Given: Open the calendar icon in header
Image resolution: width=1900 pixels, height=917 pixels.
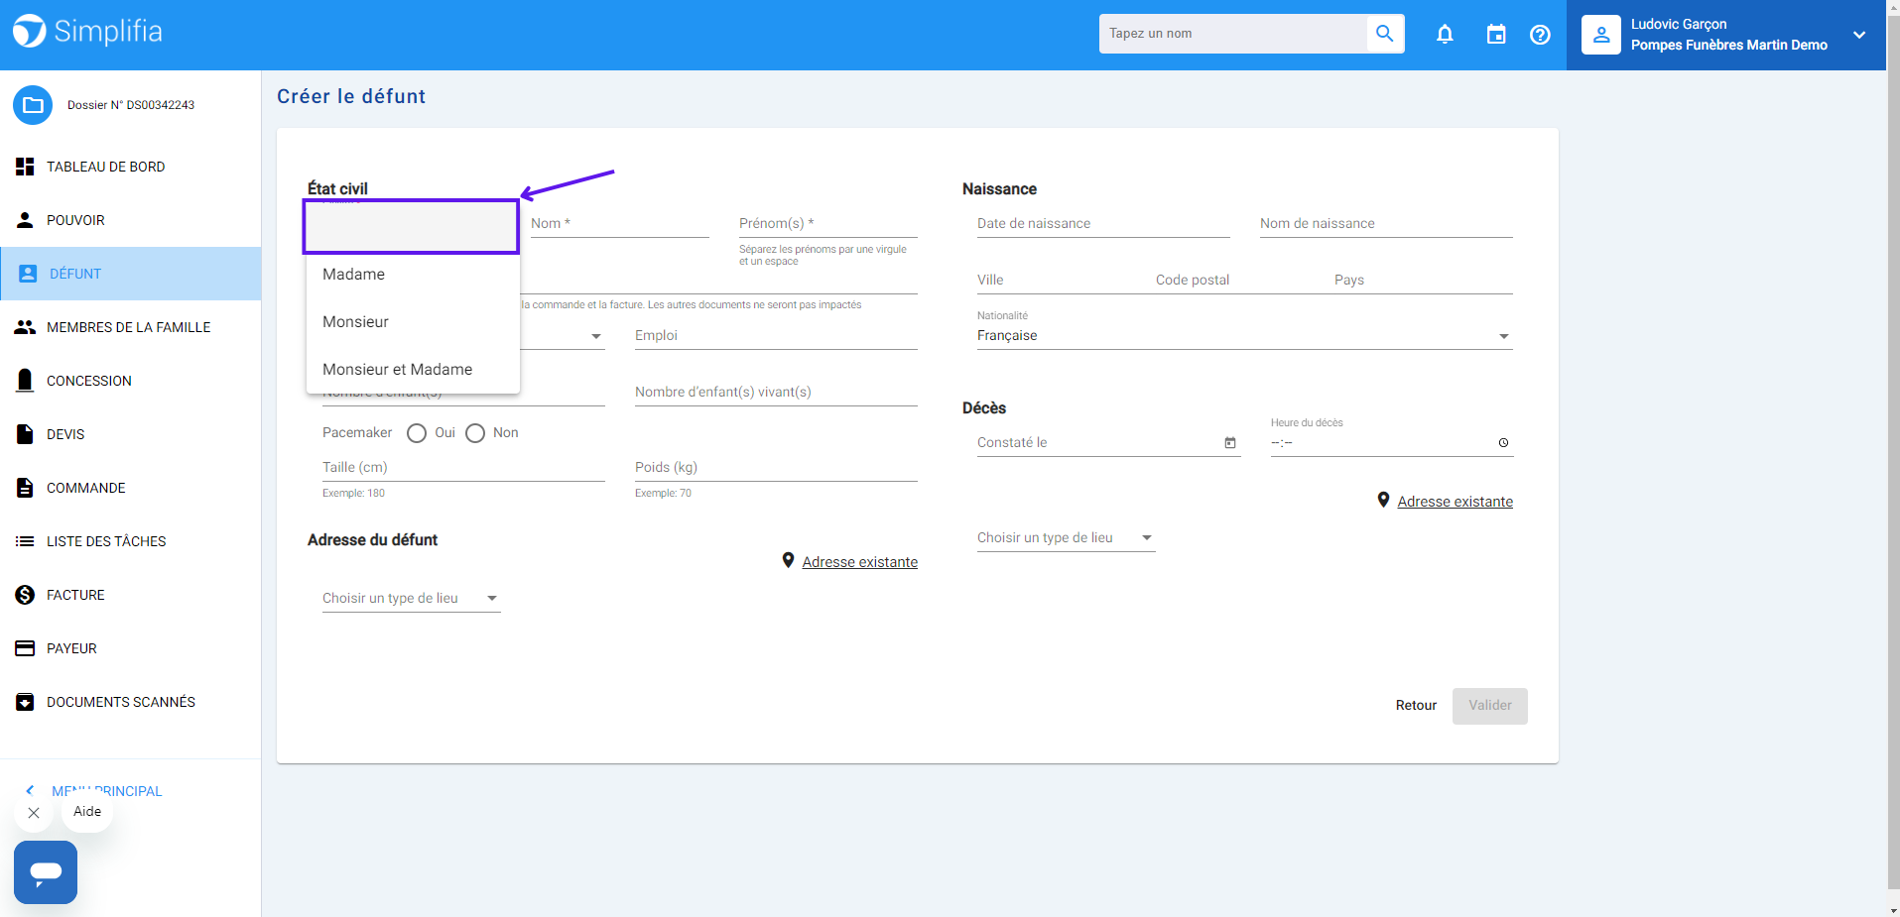Looking at the screenshot, I should click(1496, 35).
